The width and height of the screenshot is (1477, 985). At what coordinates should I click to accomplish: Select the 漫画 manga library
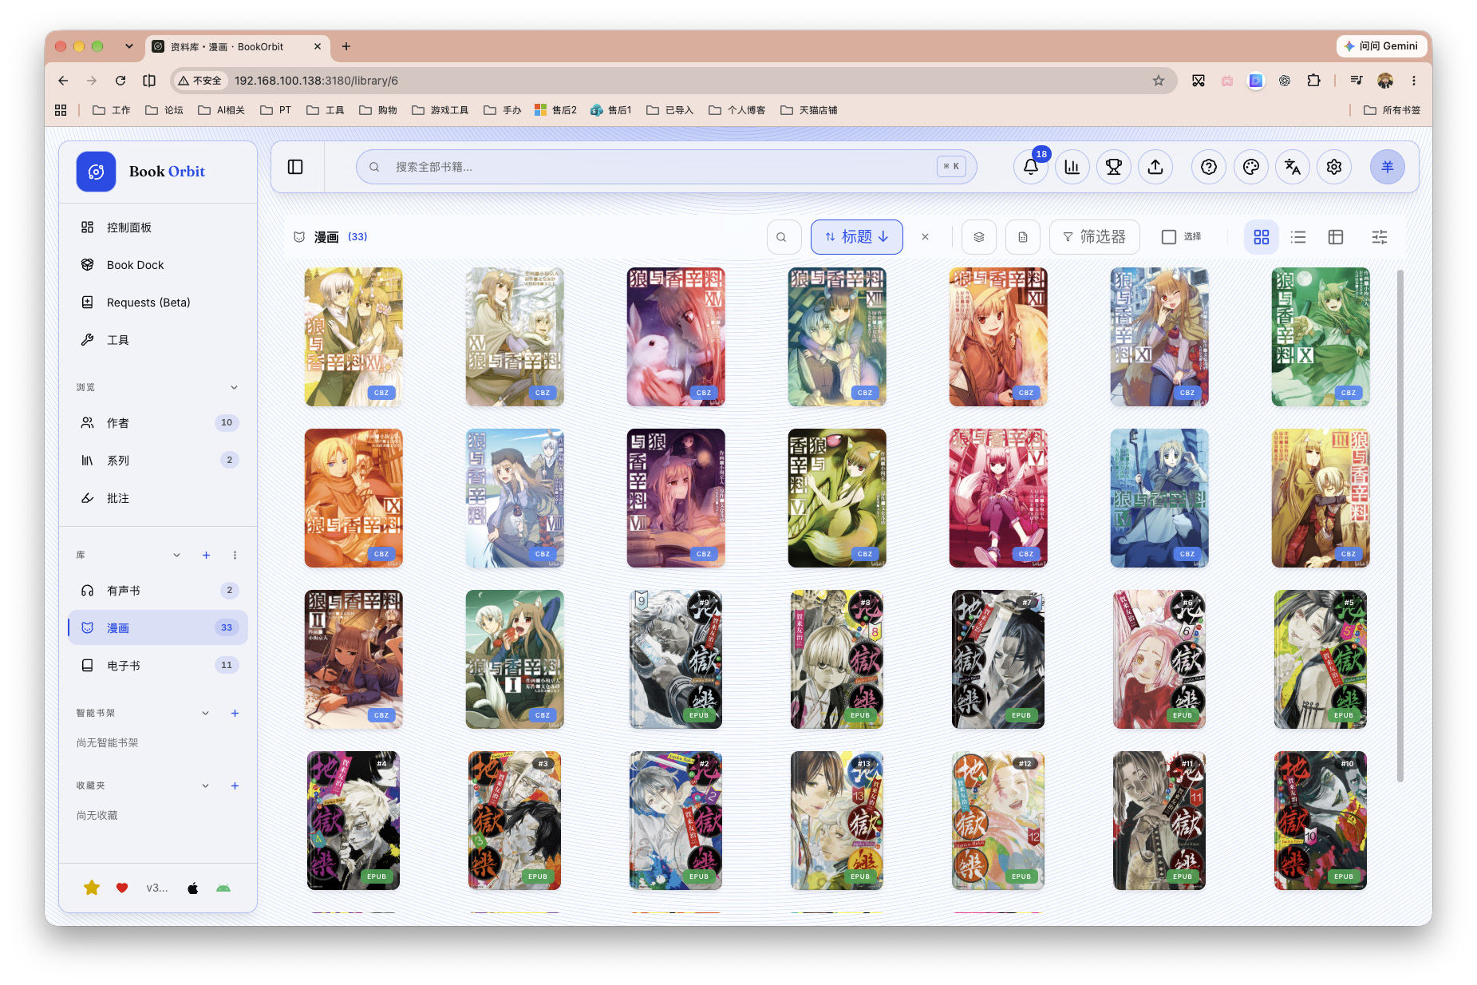(158, 628)
